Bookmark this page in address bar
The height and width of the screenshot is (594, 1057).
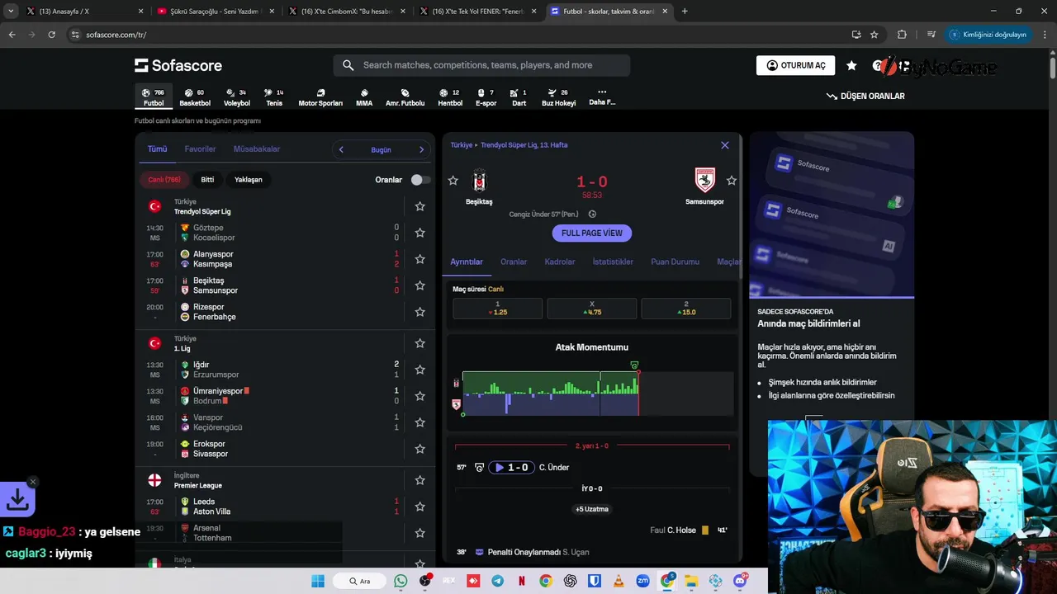tap(874, 35)
